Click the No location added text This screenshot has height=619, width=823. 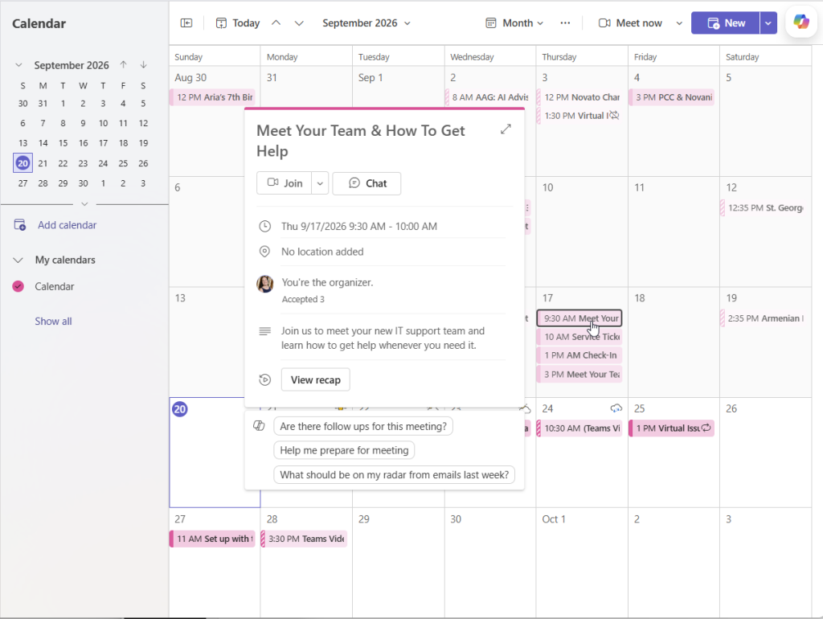coord(322,252)
